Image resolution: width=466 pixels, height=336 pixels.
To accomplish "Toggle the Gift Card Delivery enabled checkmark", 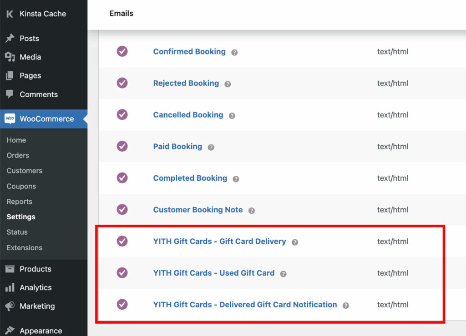I will (x=122, y=241).
